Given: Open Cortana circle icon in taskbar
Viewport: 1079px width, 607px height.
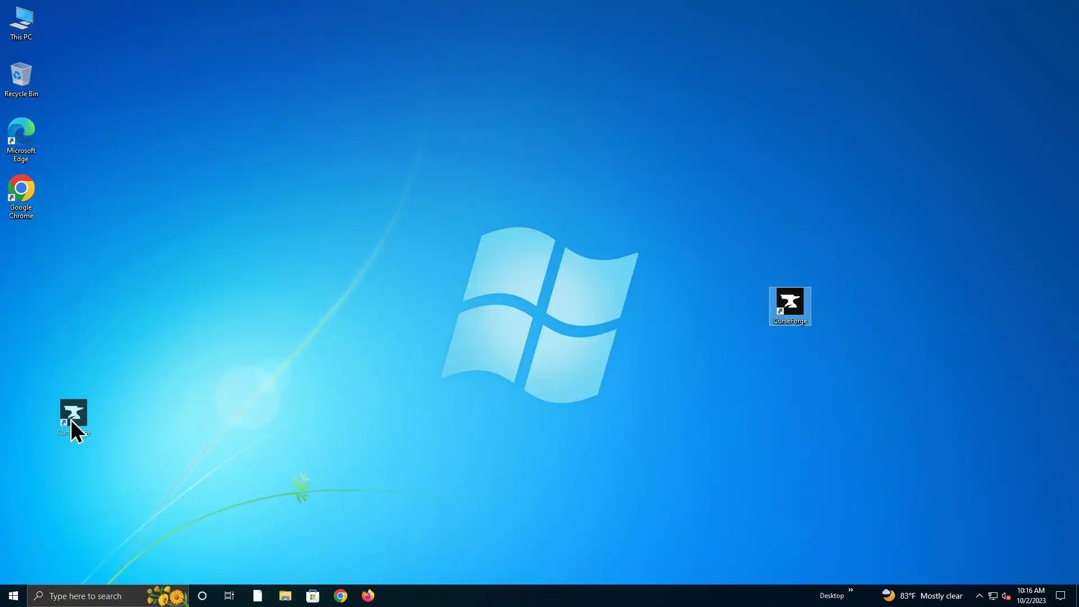Looking at the screenshot, I should [x=202, y=596].
